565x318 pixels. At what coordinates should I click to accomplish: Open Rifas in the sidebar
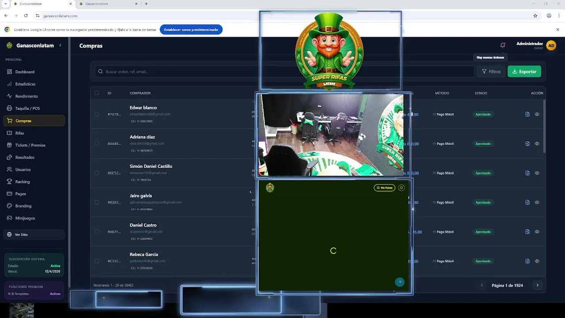coord(34,133)
